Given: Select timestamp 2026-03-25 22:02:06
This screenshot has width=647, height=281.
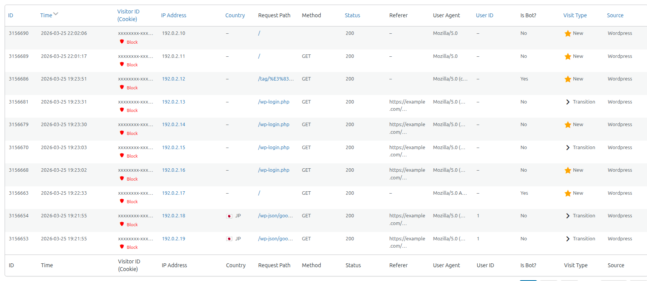Looking at the screenshot, I should coord(64,33).
